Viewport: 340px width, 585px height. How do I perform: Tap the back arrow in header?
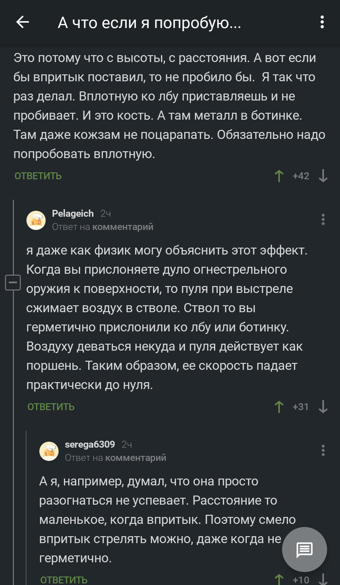[x=22, y=22]
